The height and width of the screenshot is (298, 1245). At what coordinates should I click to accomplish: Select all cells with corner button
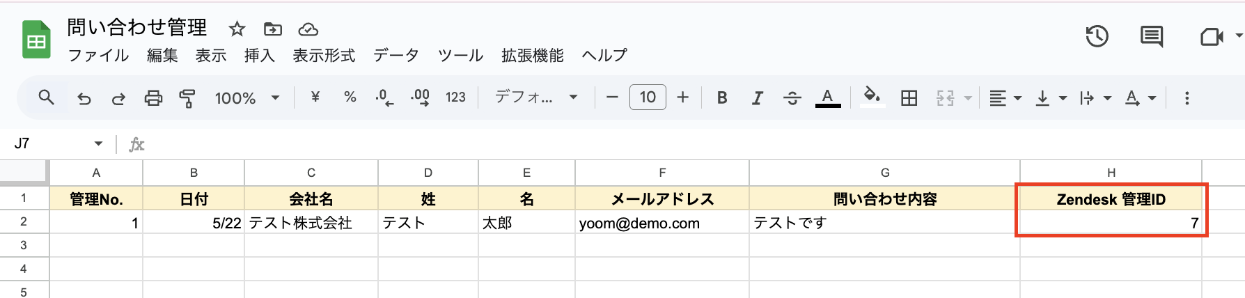24,172
